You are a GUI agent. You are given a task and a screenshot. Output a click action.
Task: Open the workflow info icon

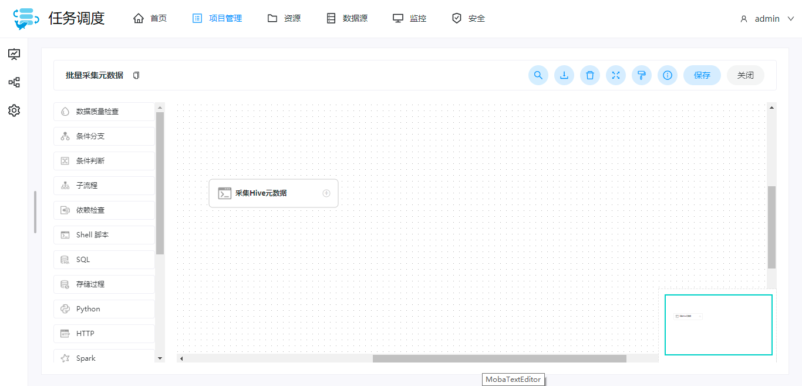(x=668, y=75)
